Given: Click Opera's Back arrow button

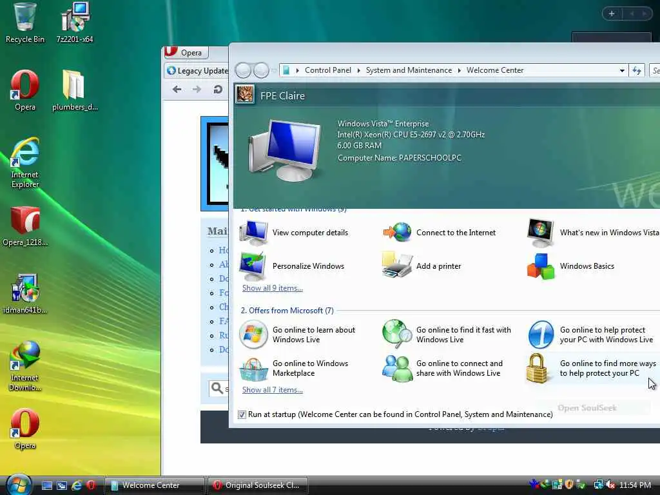Looking at the screenshot, I should coord(177,89).
